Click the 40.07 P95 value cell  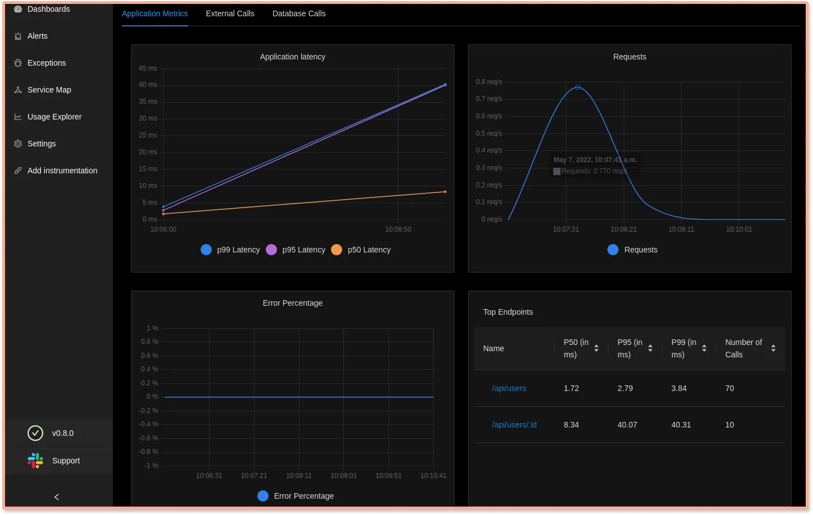point(628,425)
